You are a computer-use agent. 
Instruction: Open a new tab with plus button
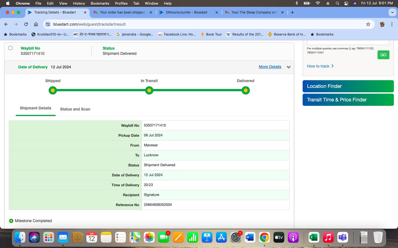292,12
